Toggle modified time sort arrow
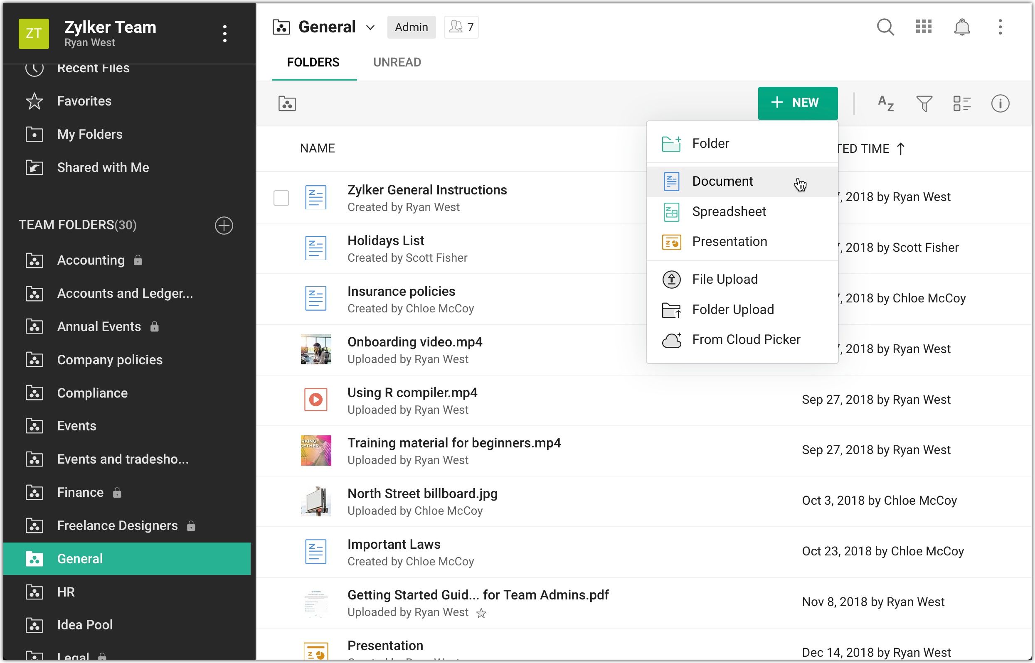This screenshot has height=663, width=1035. tap(900, 149)
